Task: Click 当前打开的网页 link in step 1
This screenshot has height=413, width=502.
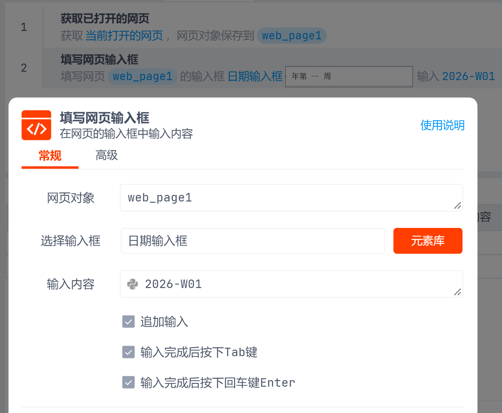Action: (124, 36)
